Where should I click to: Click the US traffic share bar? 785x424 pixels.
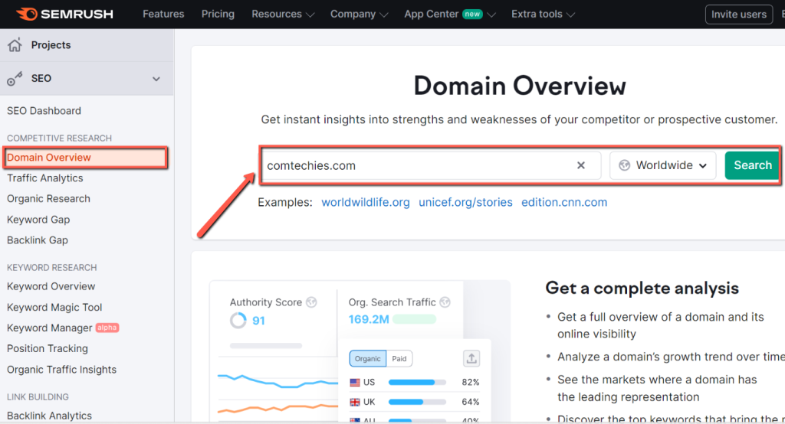click(x=417, y=383)
